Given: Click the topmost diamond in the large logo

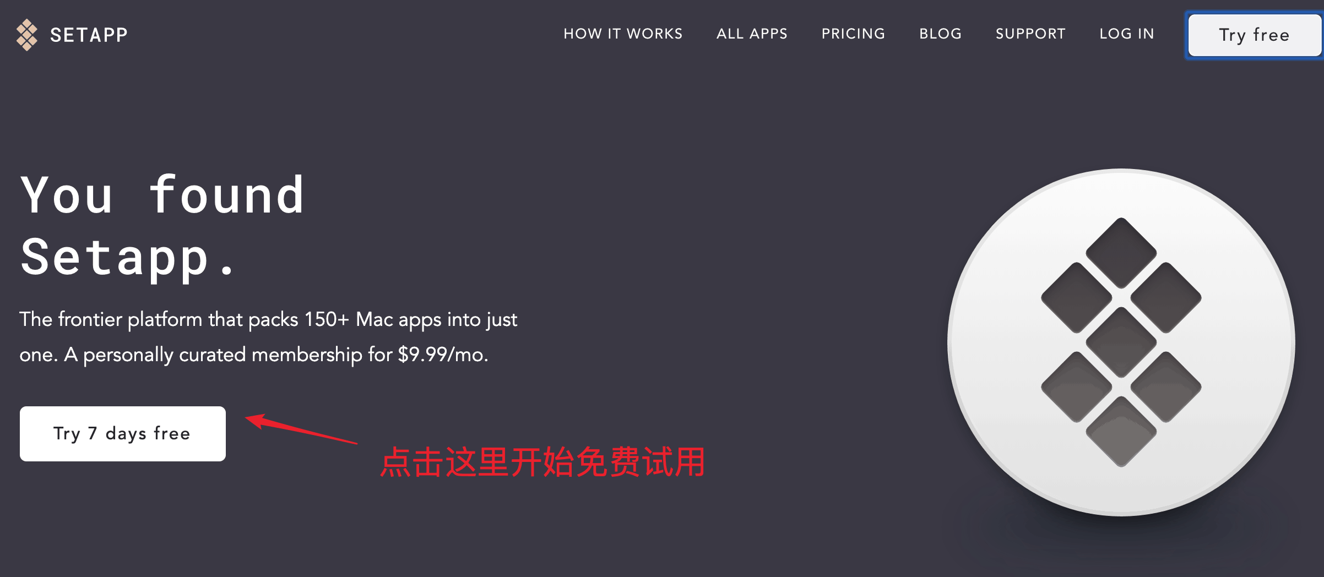Looking at the screenshot, I should coord(1121,253).
